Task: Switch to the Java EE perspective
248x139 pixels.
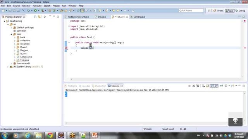Action: [218, 11]
